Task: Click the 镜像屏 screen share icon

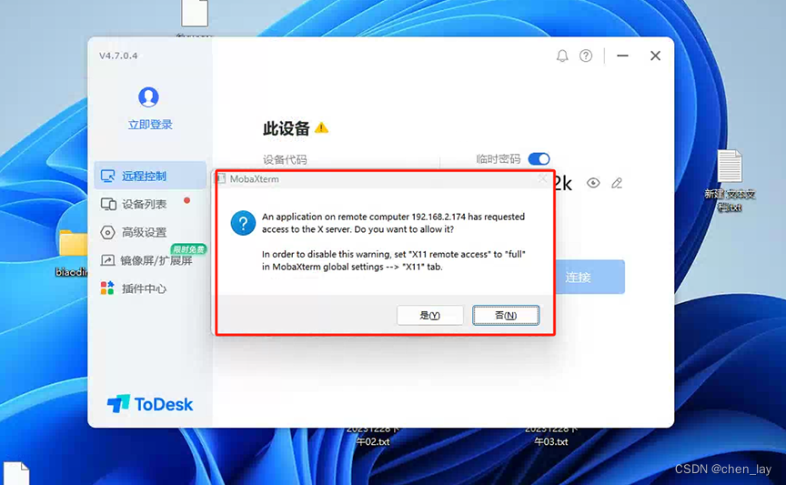Action: click(x=107, y=260)
